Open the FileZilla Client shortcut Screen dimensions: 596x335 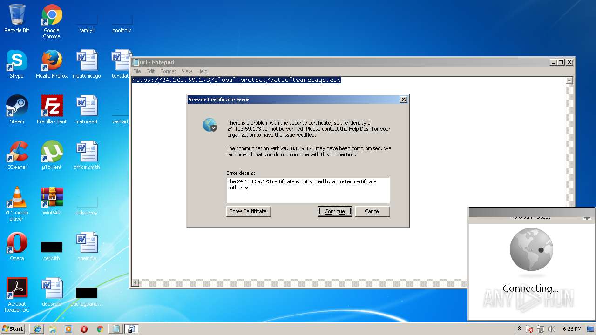click(x=52, y=110)
